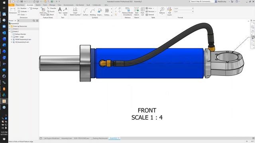Insert a Revision table
Image resolution: width=255 pixels, height=143 pixels.
coord(150,12)
